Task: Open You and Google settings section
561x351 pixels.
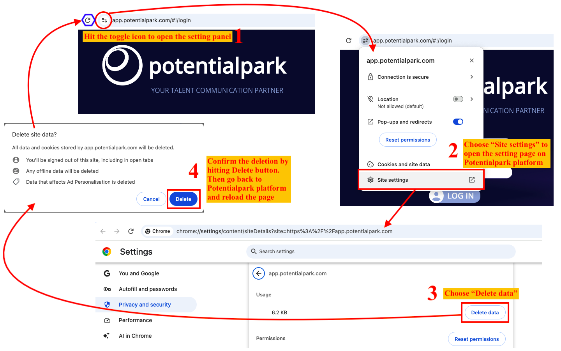Action: point(139,273)
